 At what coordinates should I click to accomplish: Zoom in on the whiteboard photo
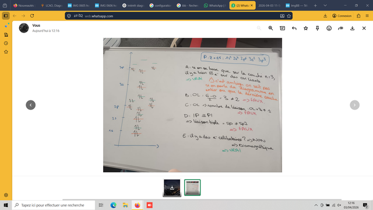click(x=270, y=28)
